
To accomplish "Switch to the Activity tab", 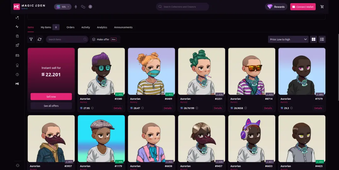I will [x=85, y=27].
